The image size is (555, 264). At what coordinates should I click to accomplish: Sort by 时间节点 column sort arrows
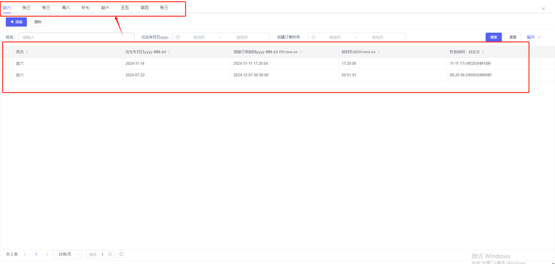(x=379, y=52)
